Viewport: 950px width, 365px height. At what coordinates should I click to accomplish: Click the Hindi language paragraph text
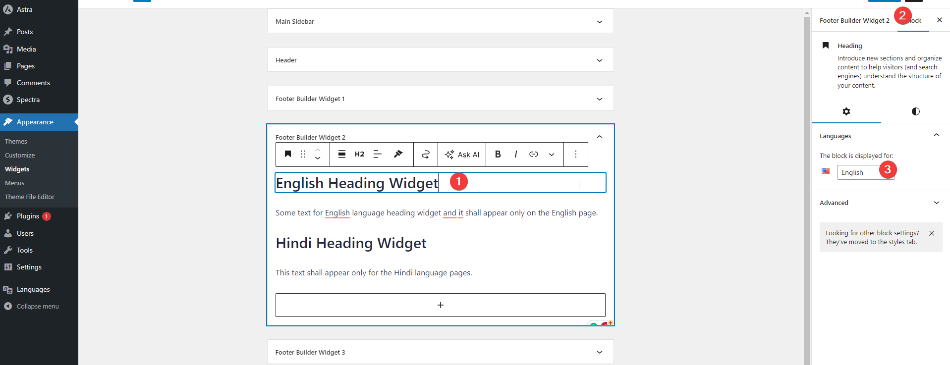point(374,273)
